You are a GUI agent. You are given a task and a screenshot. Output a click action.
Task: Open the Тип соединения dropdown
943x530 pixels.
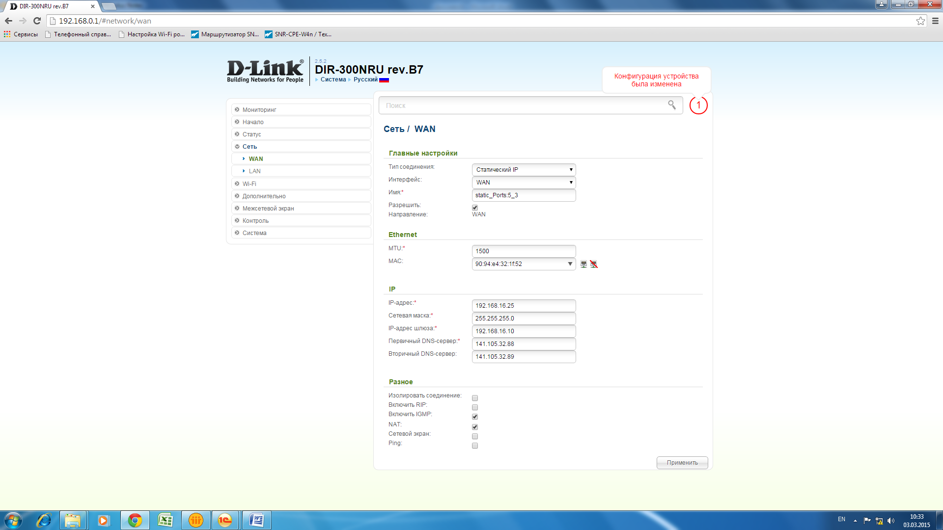(x=524, y=170)
